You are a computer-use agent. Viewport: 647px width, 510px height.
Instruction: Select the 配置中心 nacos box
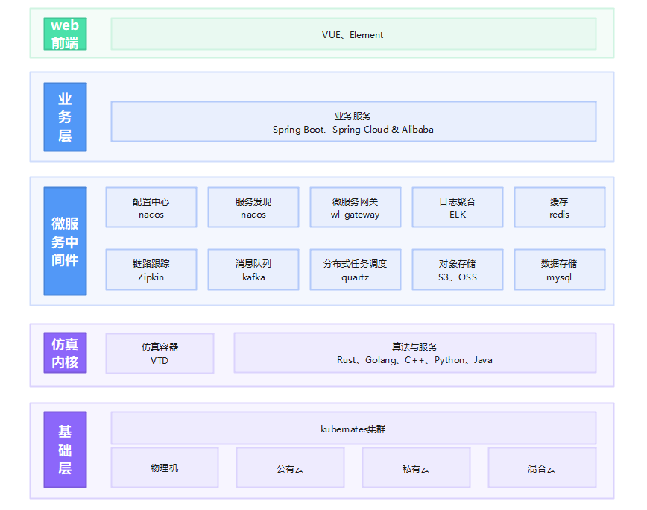click(151, 207)
